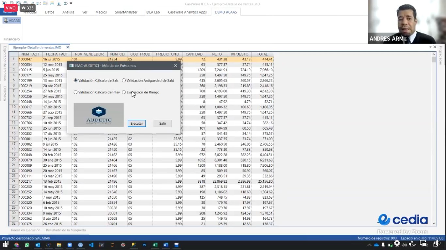Click the scroll down arrow of the table
This screenshot has width=446, height=250.
pyautogui.click(x=434, y=223)
